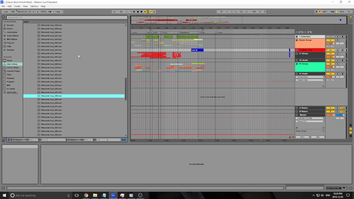Unfold the Rhytm Group track
Screen dimensions: 354x199
297,40
